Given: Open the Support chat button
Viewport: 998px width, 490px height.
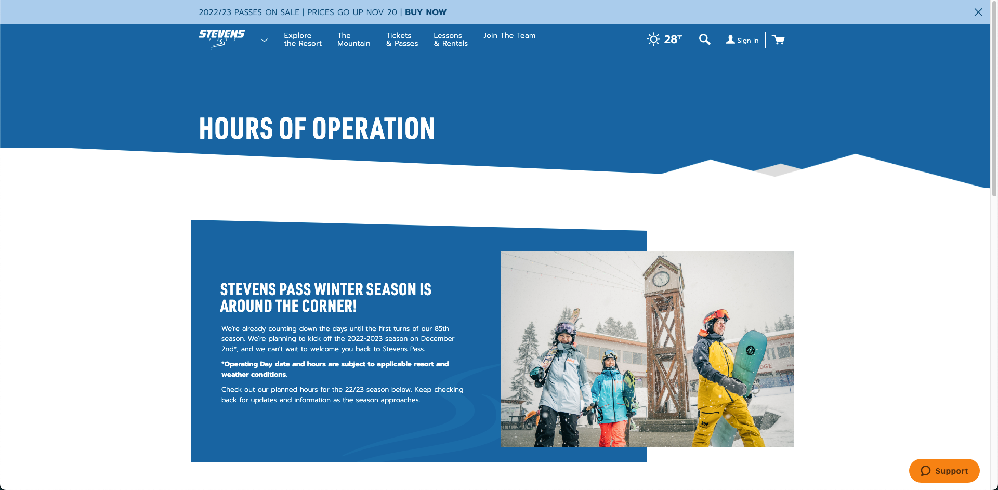Looking at the screenshot, I should (x=944, y=471).
